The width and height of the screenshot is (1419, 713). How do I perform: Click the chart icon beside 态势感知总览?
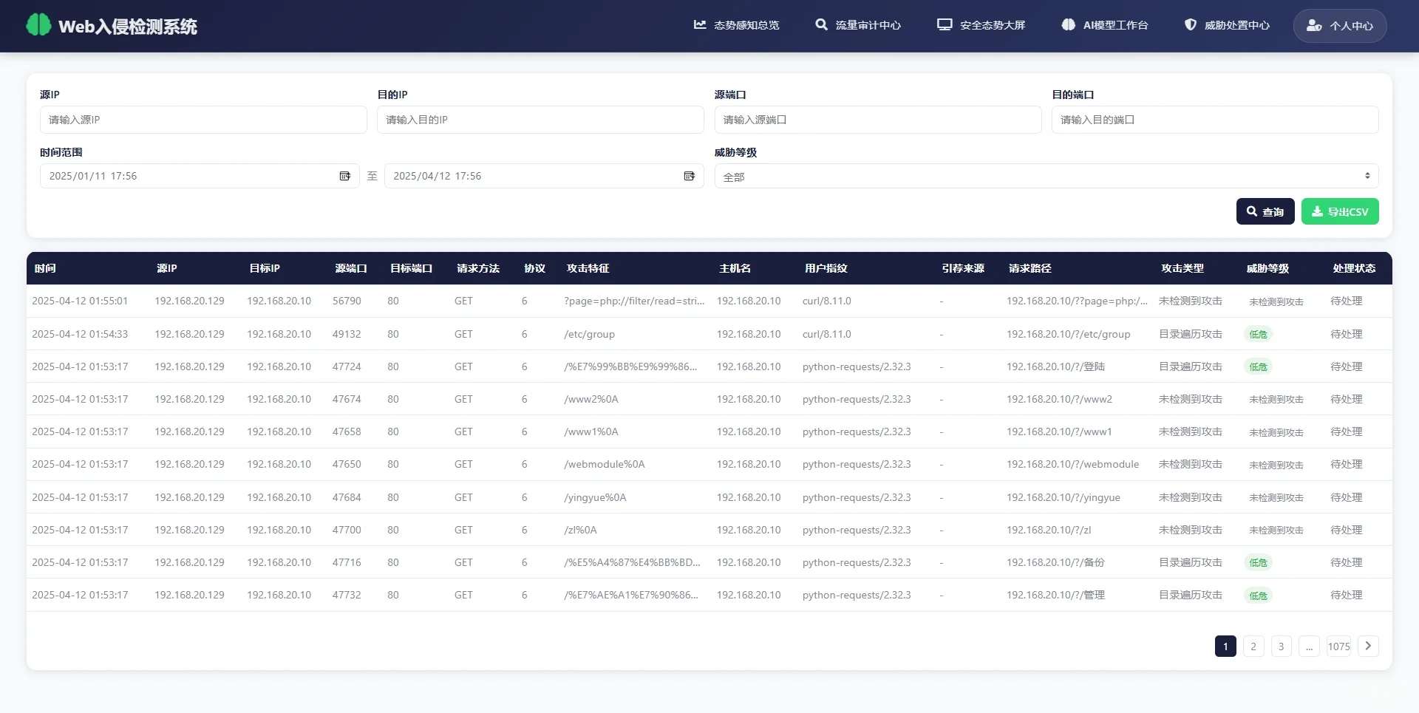[x=700, y=24]
